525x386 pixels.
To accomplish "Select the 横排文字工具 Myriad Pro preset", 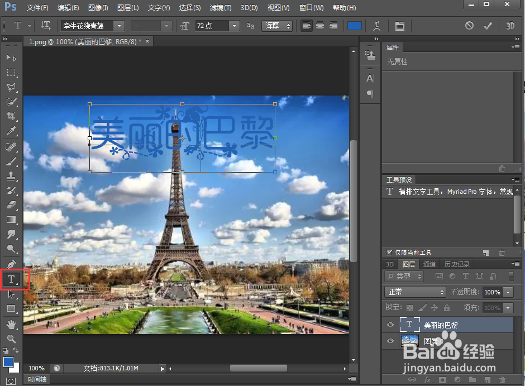I will click(449, 192).
